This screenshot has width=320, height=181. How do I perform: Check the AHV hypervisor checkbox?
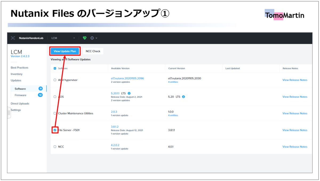coord(55,80)
